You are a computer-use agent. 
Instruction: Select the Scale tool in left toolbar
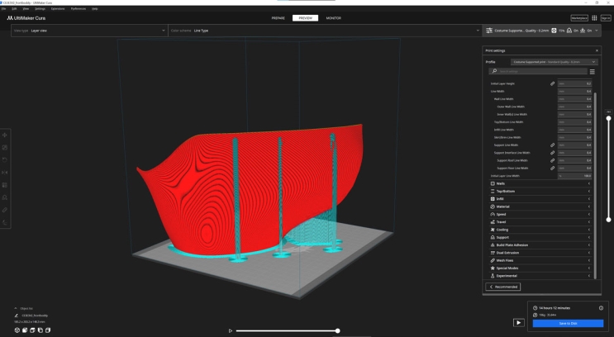pos(5,147)
